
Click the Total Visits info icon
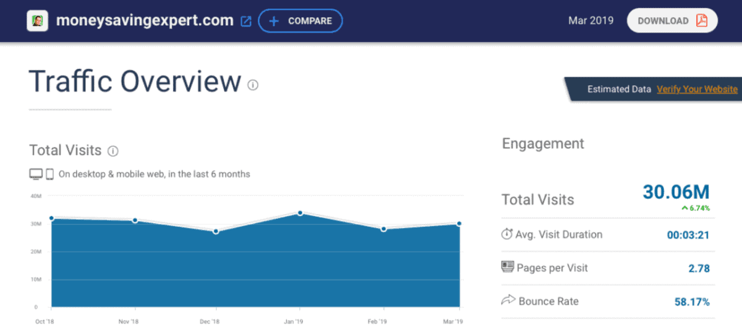[113, 150]
